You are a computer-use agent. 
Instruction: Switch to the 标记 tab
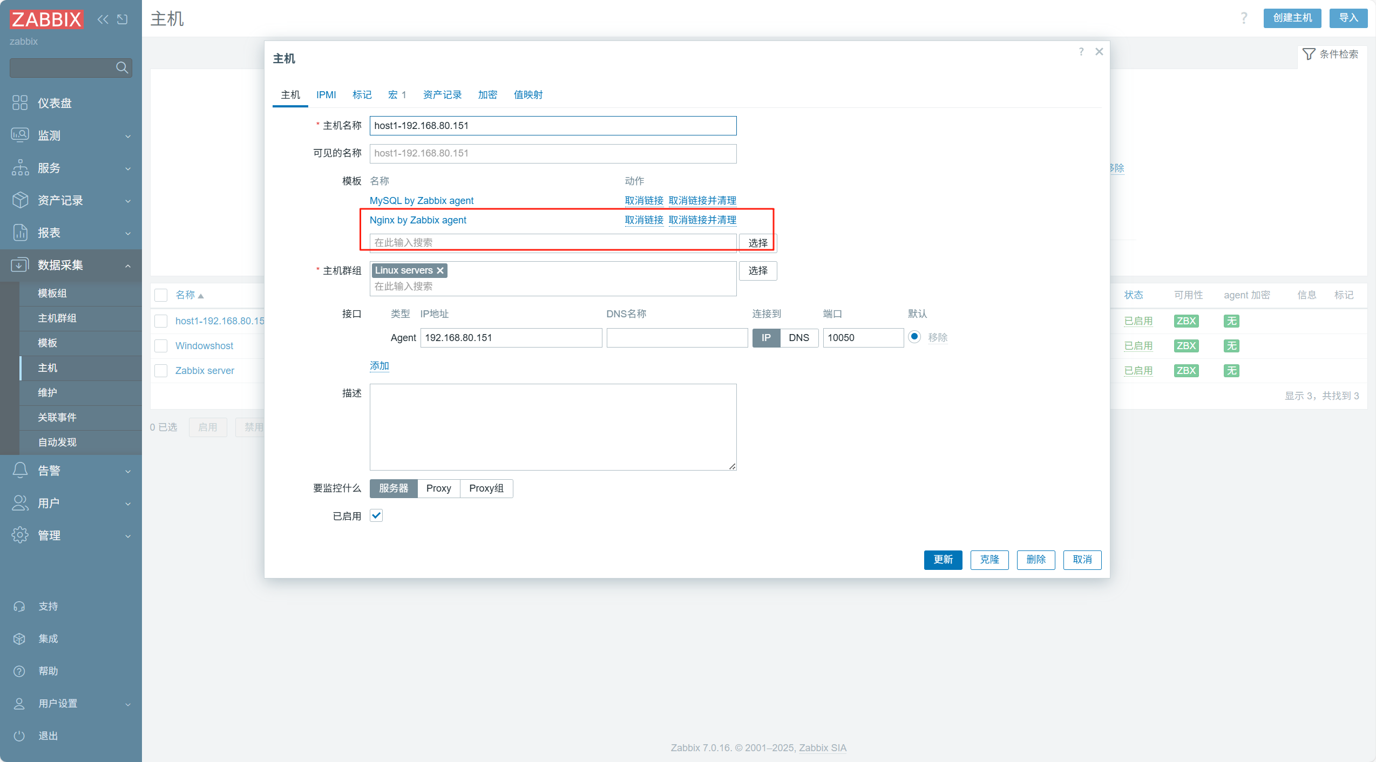[x=362, y=94]
